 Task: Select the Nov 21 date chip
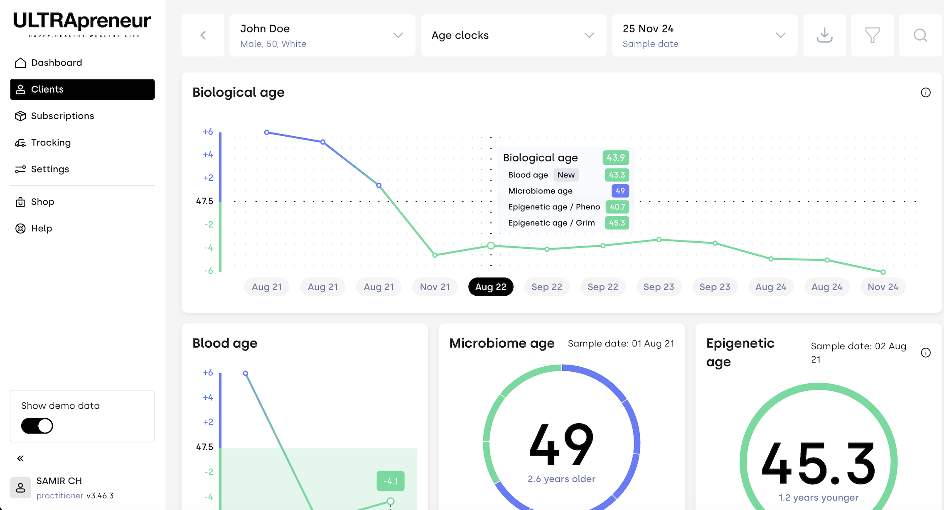tap(435, 287)
